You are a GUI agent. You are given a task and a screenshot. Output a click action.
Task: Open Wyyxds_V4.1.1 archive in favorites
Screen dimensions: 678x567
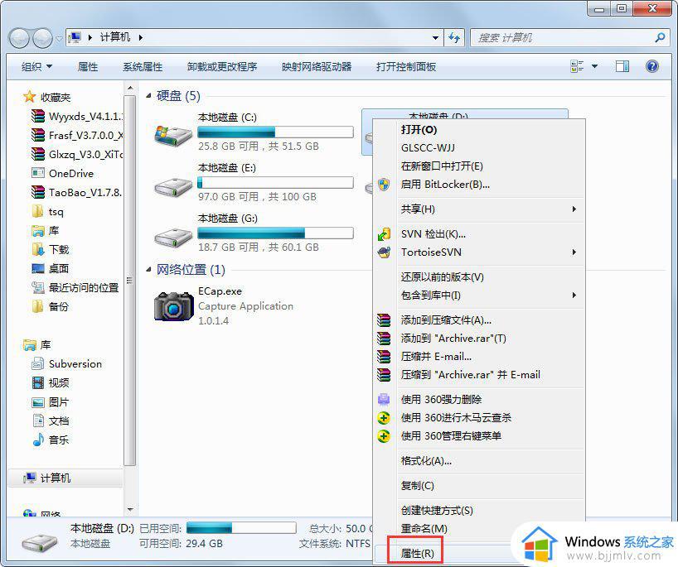pyautogui.click(x=77, y=117)
